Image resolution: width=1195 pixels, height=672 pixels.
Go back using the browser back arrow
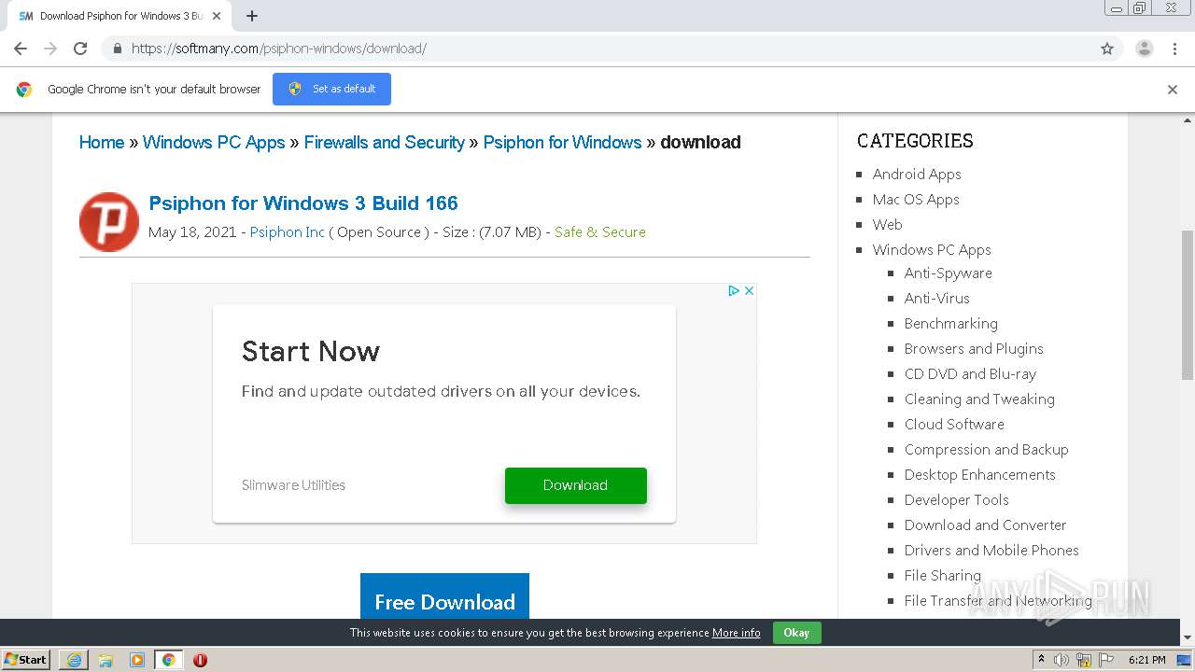point(21,49)
